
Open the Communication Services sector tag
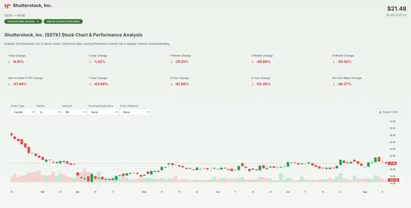point(23,21)
